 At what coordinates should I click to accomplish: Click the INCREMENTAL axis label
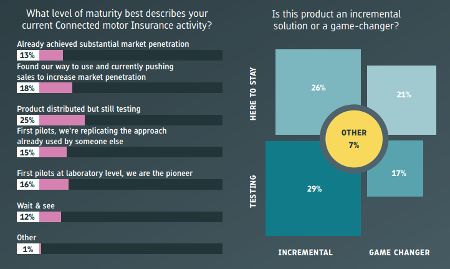(305, 253)
